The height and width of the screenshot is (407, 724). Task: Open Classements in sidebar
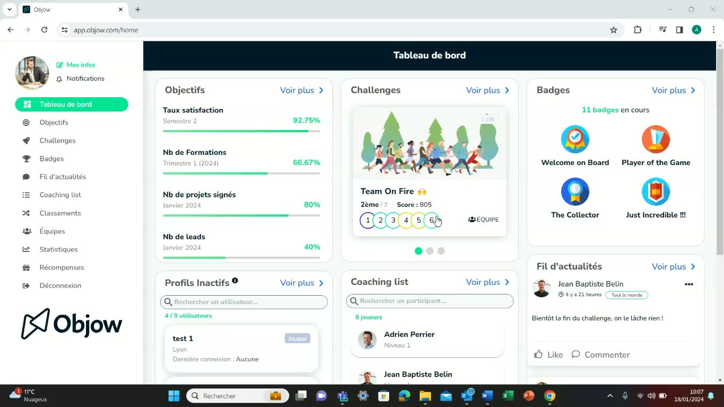[60, 213]
